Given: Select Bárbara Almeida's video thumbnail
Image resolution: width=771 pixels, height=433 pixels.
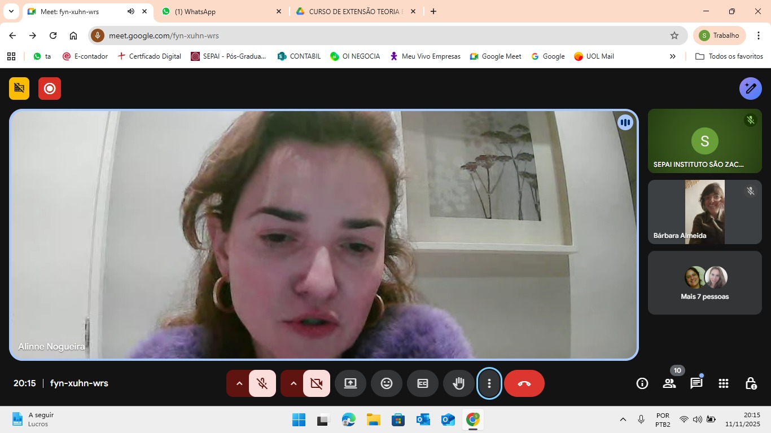Looking at the screenshot, I should (704, 212).
